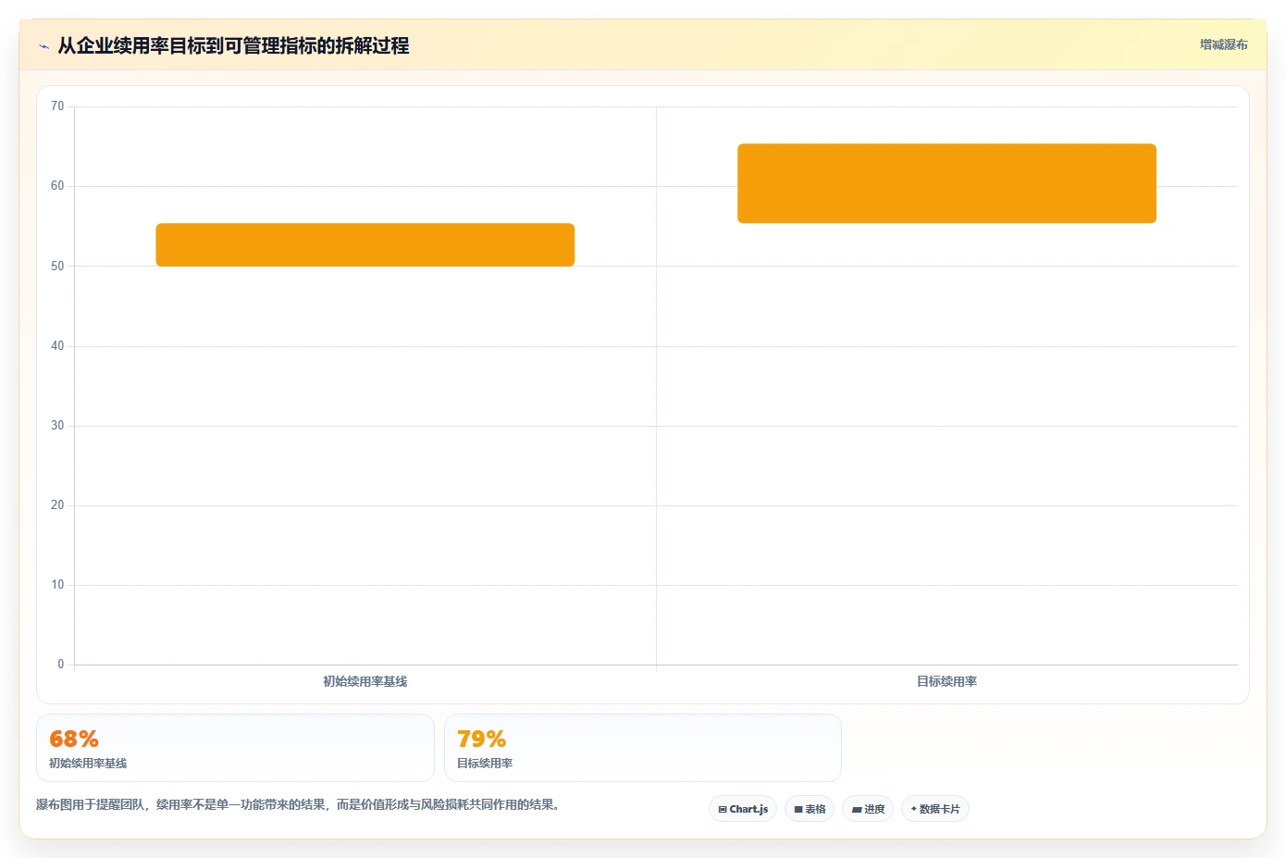Click the y-axis value 30

(x=57, y=426)
